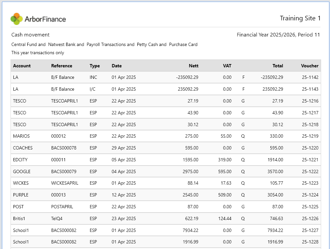Click the Natwest Bank and filter text
The image size is (330, 249).
(66, 44)
